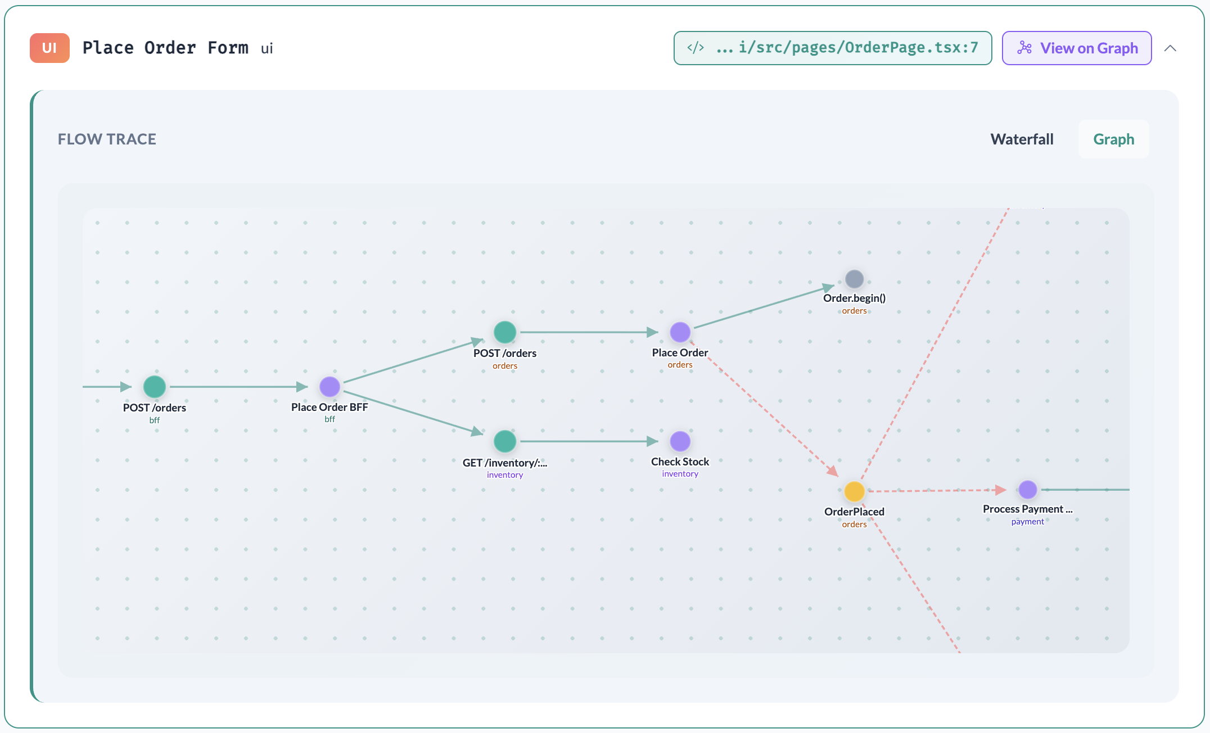Click the graph icon inside View on Graph
This screenshot has width=1210, height=733.
1025,48
